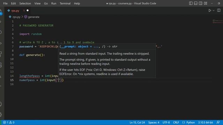Screen dimensions: 223x125
Task: Click the EOFError paragraph in the tooltip
Action: click(x=102, y=72)
